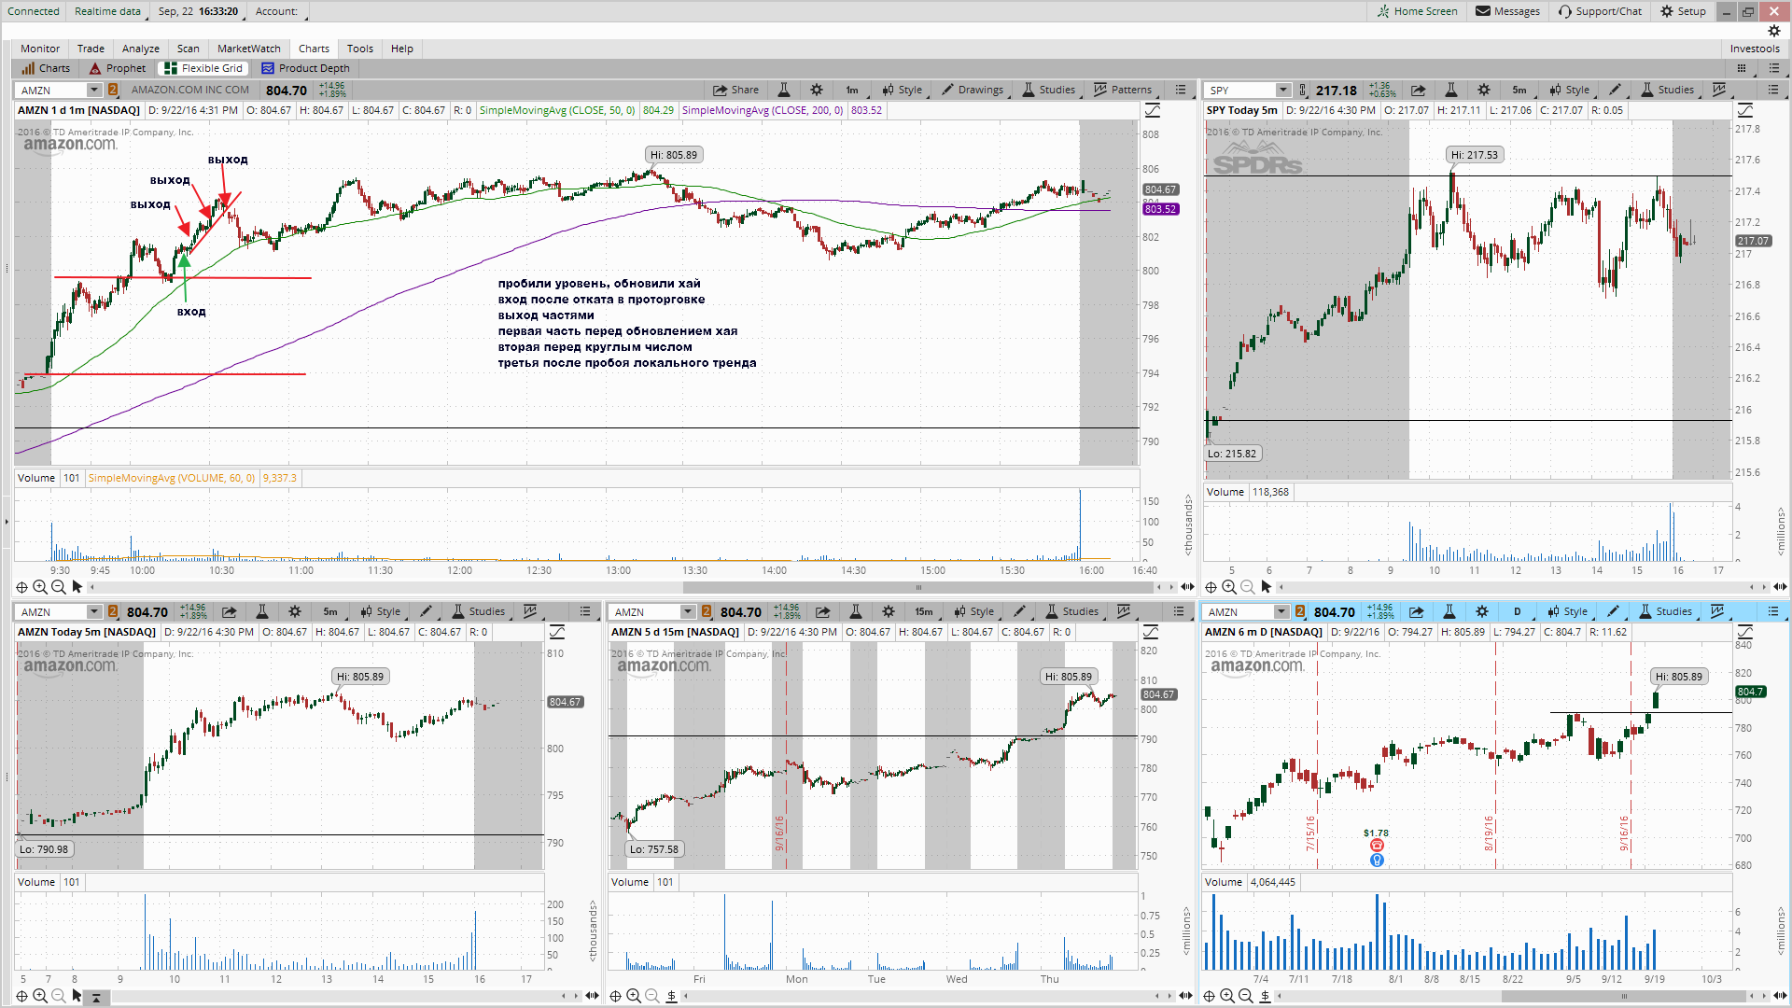Toggle chart scale mode on SPY chart
This screenshot has width=1792, height=1008.
coord(1744,110)
